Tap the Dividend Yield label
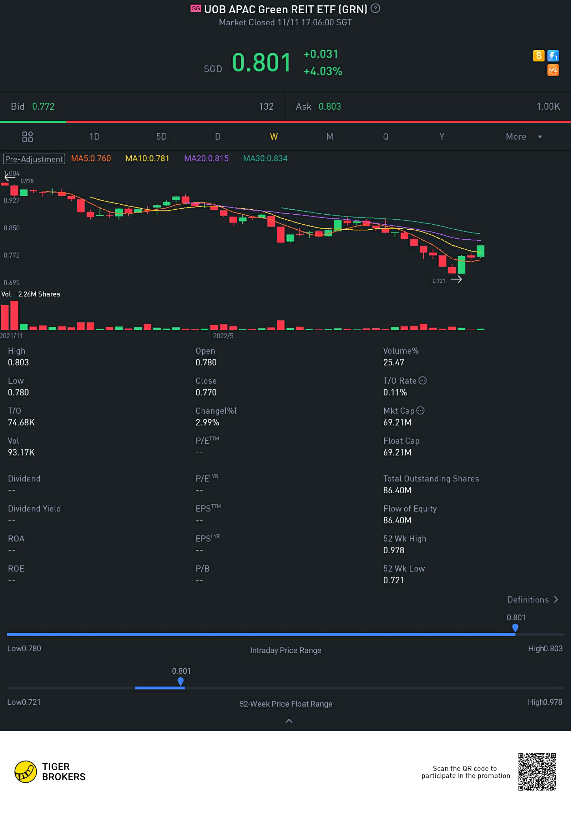 (34, 509)
